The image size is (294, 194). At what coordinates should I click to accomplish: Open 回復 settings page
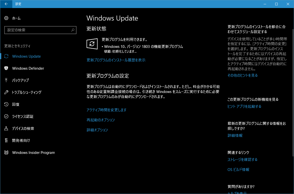(x=16, y=104)
